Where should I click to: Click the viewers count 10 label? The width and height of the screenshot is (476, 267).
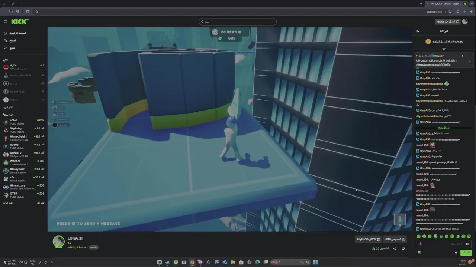pos(381,248)
